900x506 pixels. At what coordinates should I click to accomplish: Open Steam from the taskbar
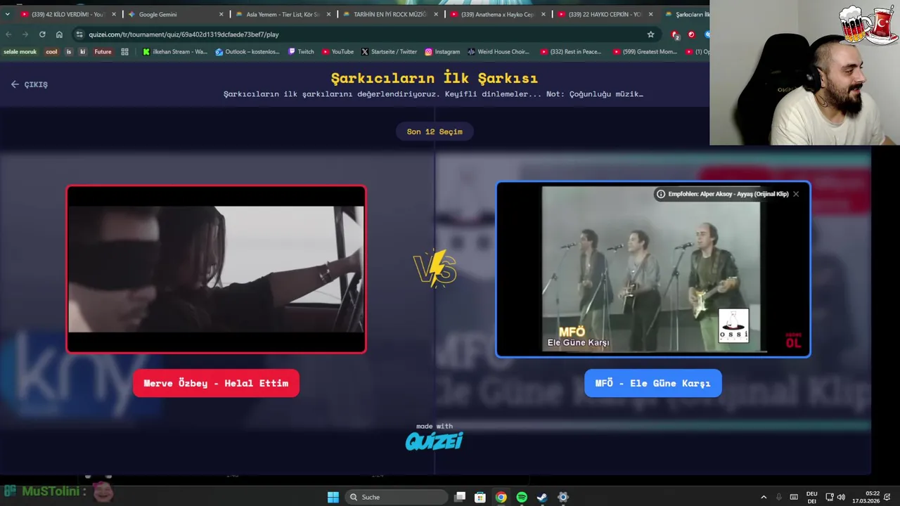point(542,497)
